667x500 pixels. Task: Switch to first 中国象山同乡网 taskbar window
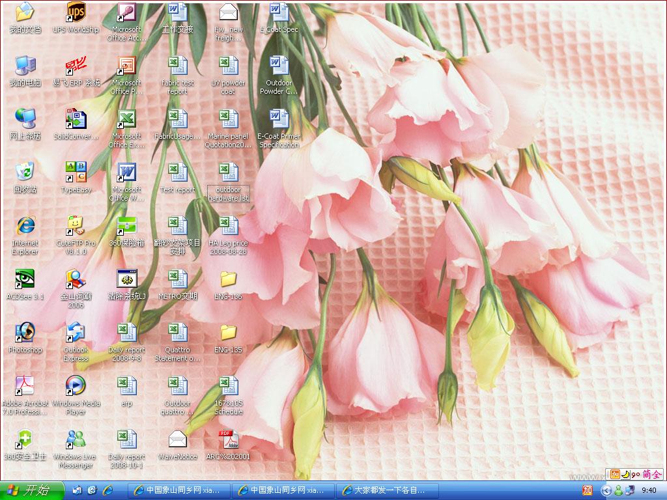coord(179,490)
